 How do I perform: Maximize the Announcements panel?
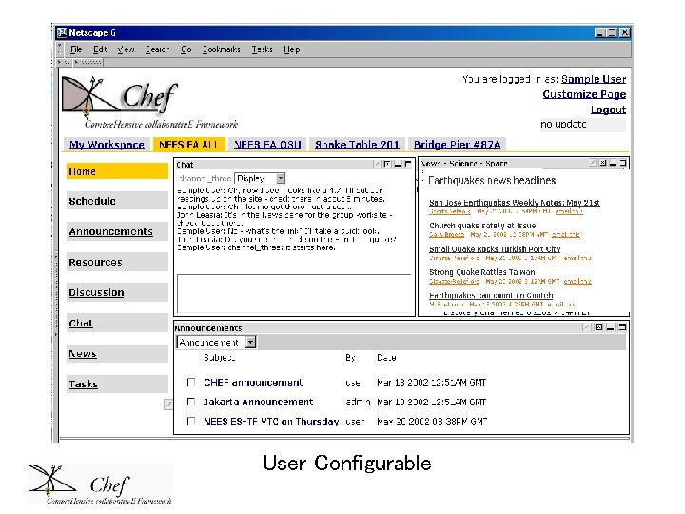click(622, 326)
